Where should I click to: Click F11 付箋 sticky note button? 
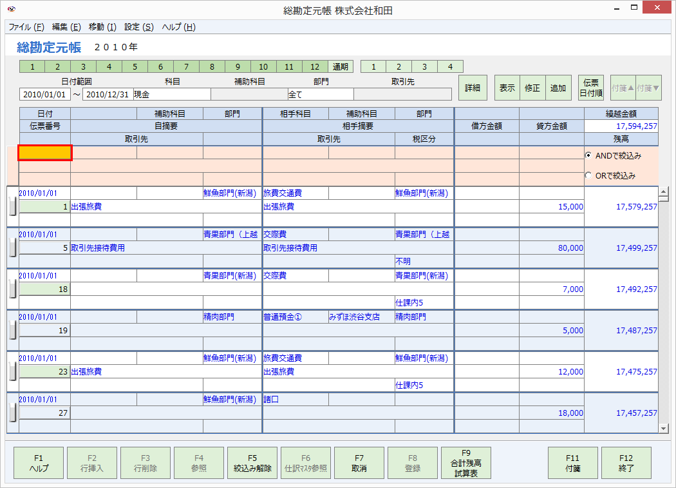[572, 462]
